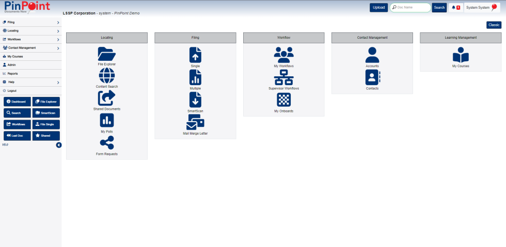Click the Content Search globe icon

[x=107, y=76]
